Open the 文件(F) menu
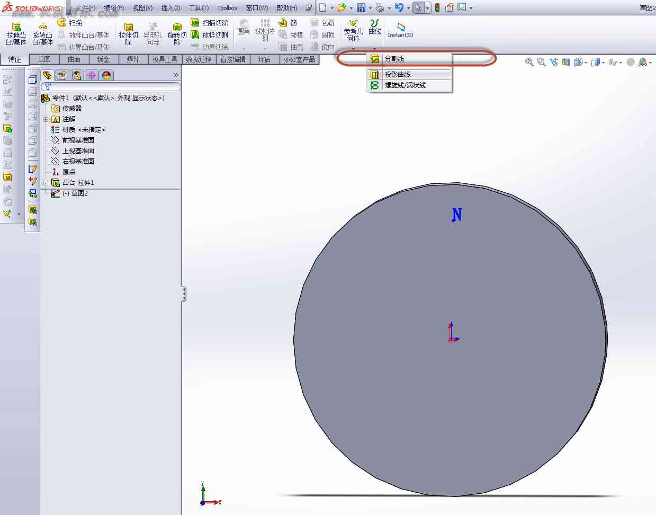The height and width of the screenshot is (515, 656). click(85, 8)
